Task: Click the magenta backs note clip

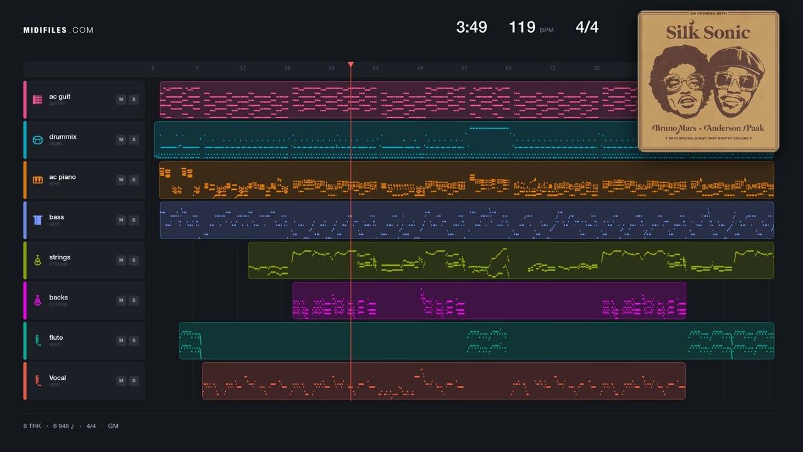Action: 489,301
